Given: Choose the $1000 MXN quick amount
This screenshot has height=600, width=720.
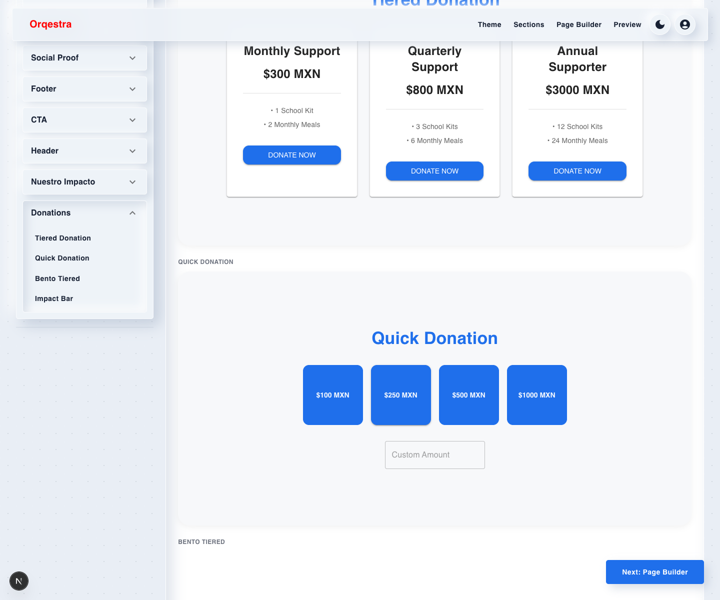Looking at the screenshot, I should [x=537, y=395].
